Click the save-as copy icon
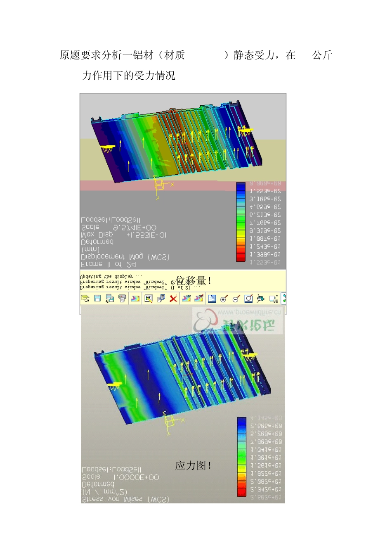This screenshot has width=392, height=555. click(x=110, y=298)
